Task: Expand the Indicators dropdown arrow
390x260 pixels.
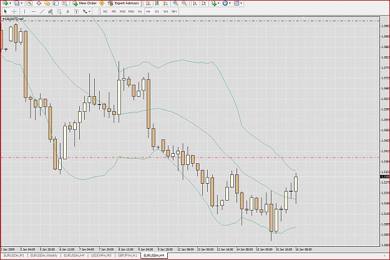Action: click(218, 3)
